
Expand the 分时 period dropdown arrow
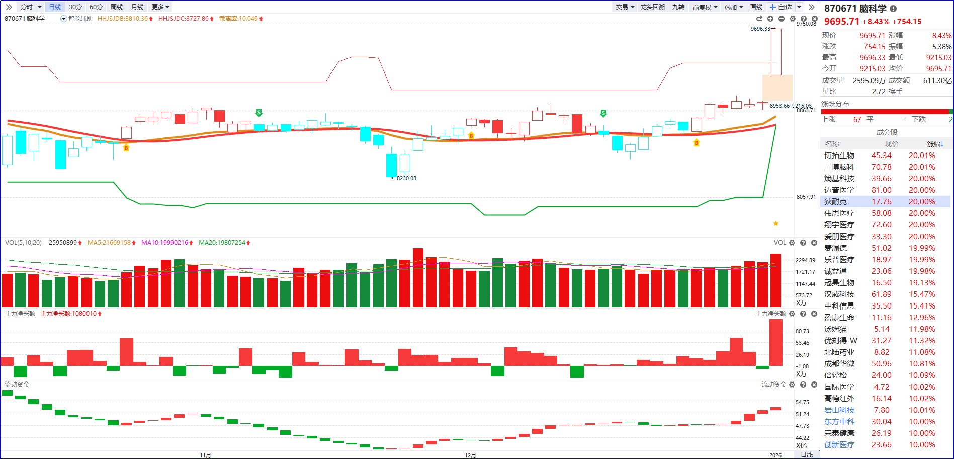pyautogui.click(x=40, y=7)
